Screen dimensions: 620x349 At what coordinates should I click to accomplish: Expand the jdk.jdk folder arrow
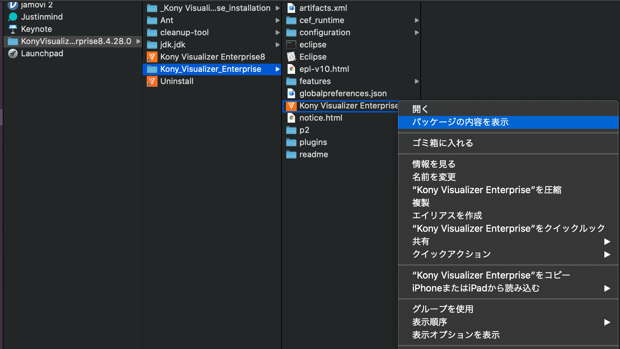tap(277, 45)
